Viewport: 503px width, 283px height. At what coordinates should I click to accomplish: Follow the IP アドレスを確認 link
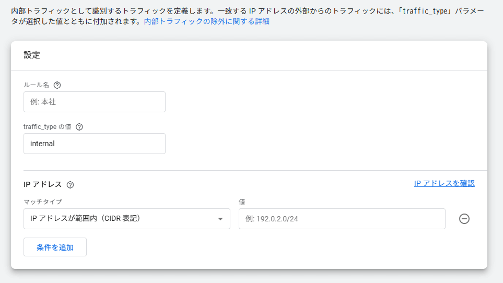click(x=444, y=183)
